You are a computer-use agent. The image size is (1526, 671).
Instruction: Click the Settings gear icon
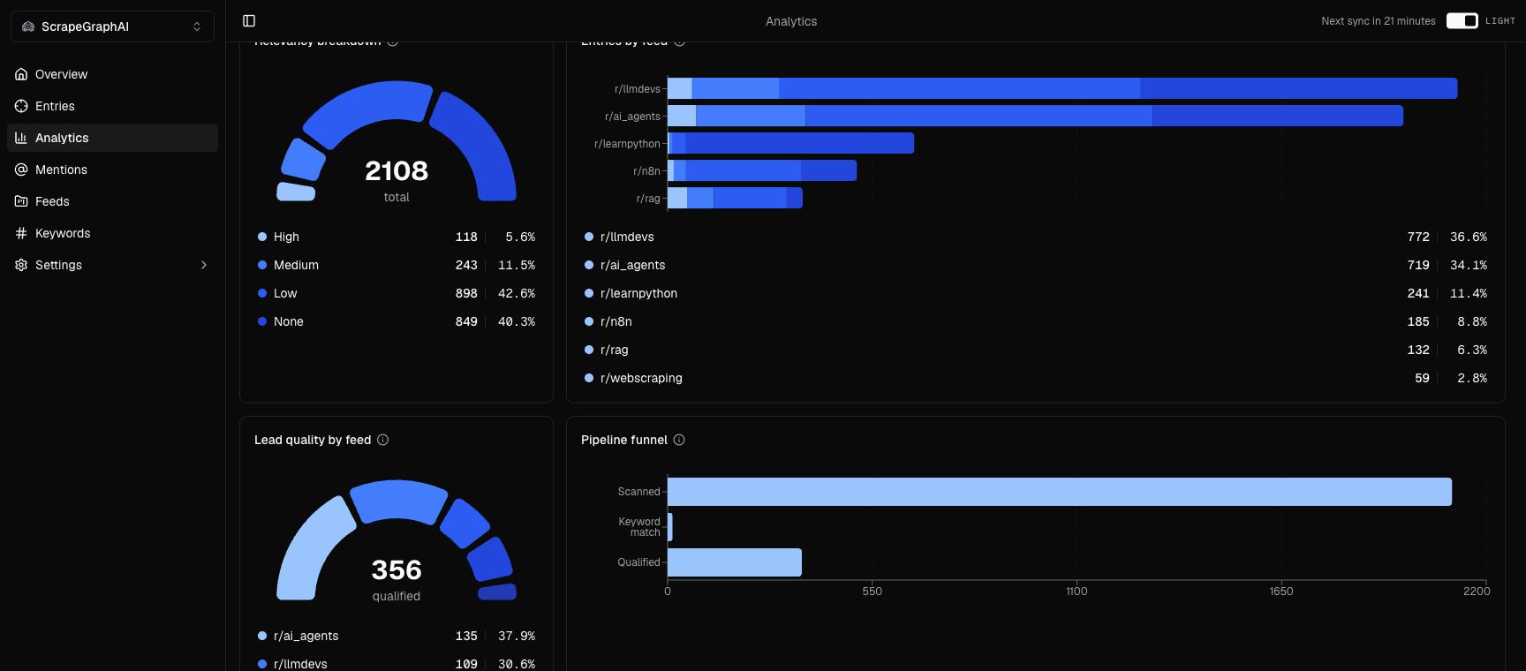click(x=21, y=265)
